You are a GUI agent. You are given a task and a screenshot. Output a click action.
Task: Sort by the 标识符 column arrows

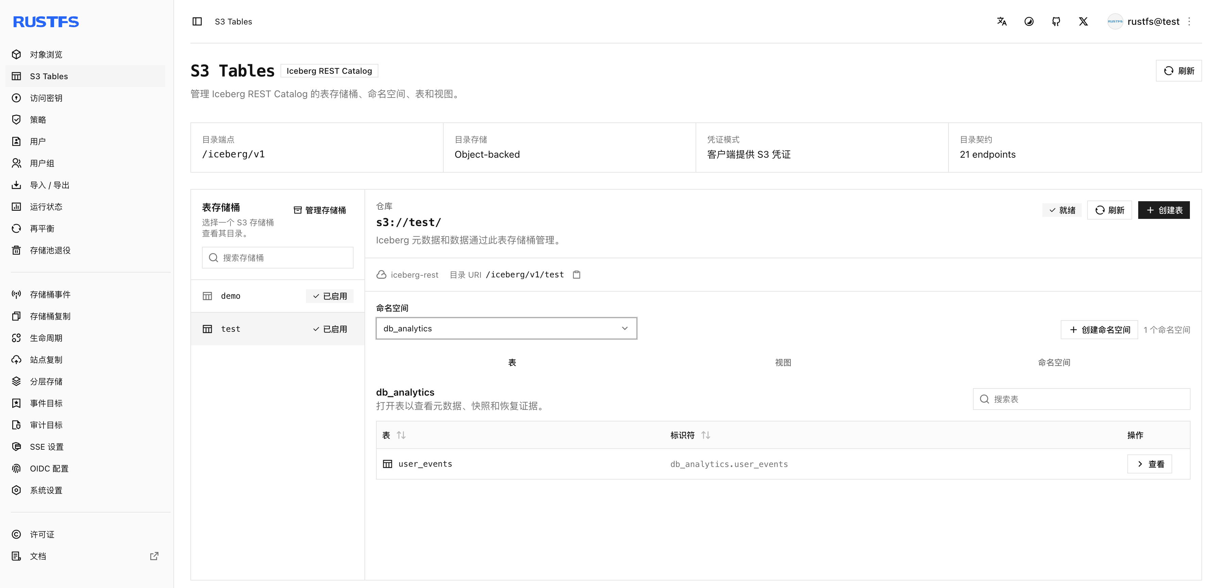(705, 435)
